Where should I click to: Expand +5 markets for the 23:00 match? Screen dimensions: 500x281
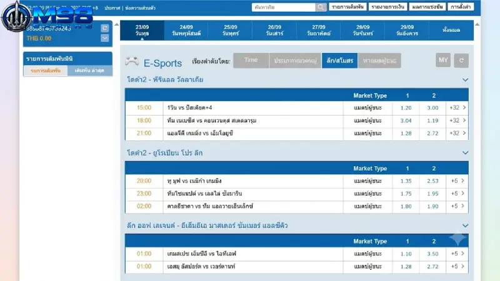coord(457,194)
